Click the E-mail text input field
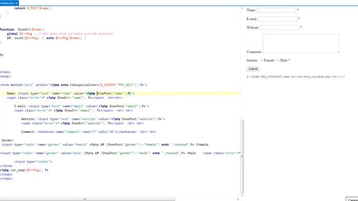 coord(277,19)
